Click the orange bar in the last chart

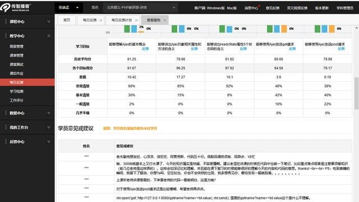tap(332, 29)
